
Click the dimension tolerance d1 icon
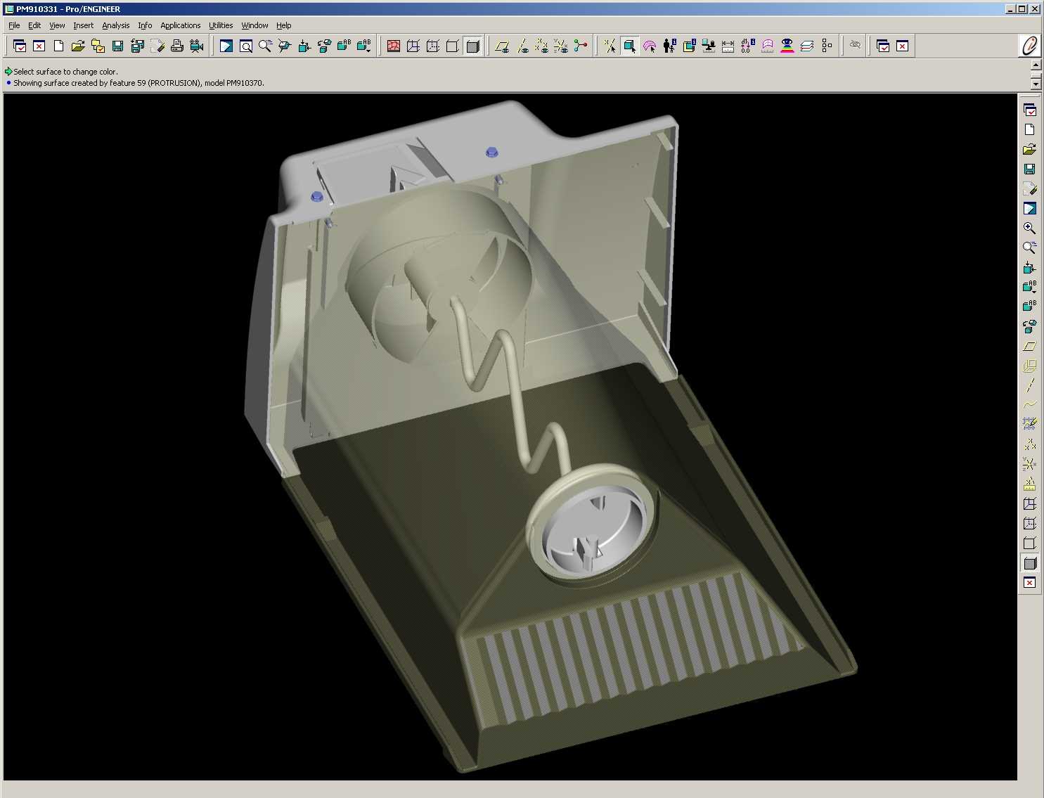(748, 46)
